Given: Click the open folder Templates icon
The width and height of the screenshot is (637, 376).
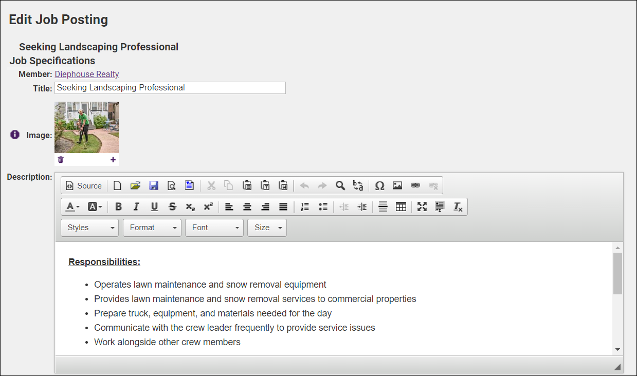Looking at the screenshot, I should 135,186.
